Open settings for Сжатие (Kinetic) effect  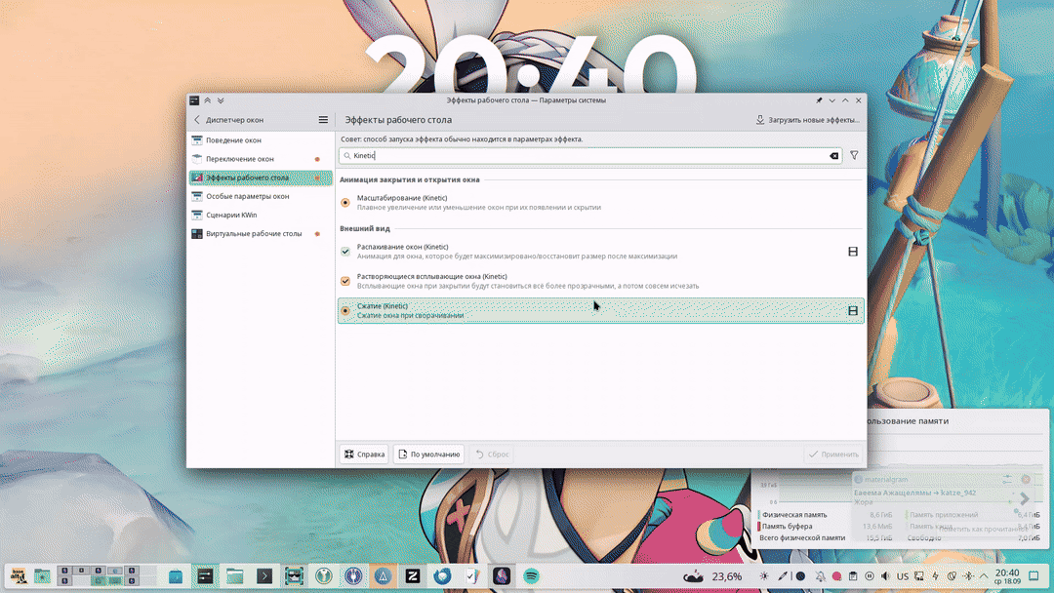click(853, 311)
